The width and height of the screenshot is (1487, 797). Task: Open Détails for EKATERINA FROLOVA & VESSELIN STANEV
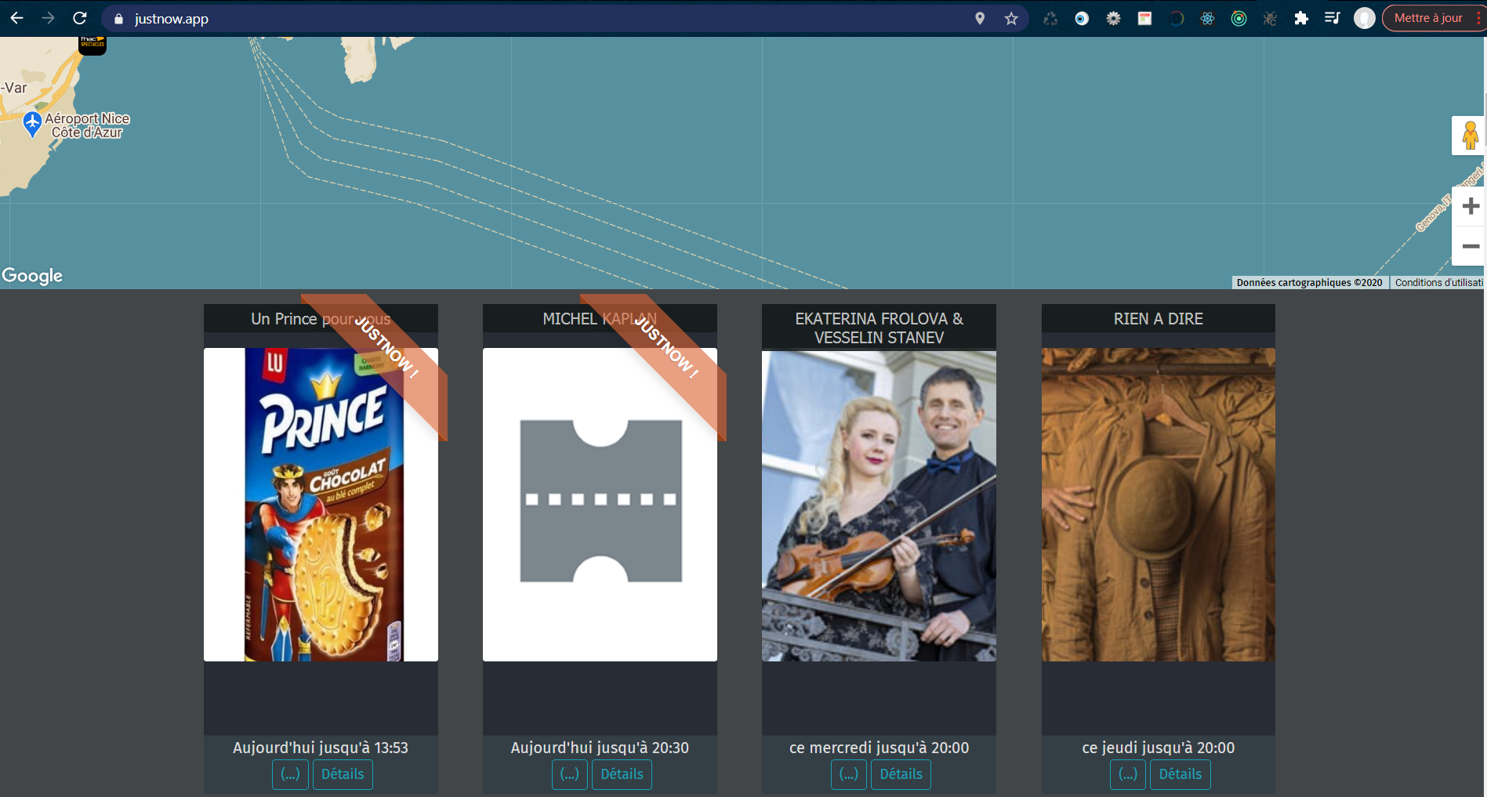[901, 774]
